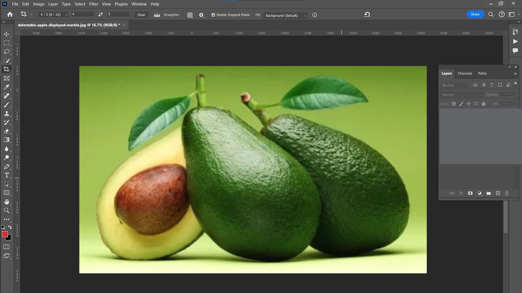Select the Frame tool

(7, 78)
